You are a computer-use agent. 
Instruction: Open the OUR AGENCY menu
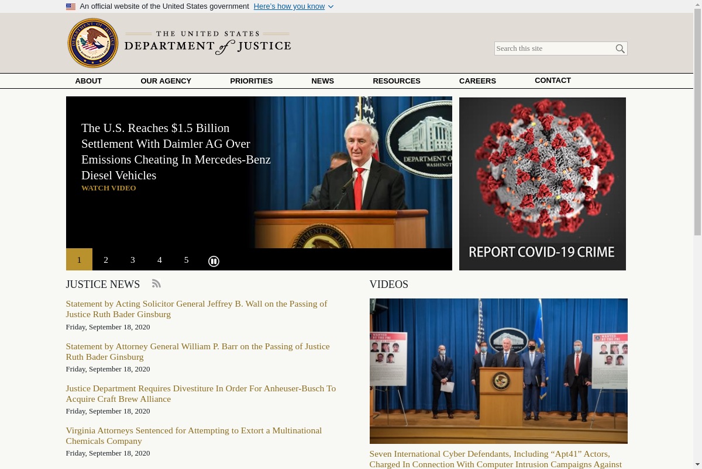166,81
